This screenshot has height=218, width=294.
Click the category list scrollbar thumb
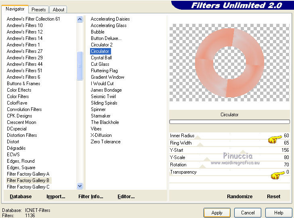(80, 66)
